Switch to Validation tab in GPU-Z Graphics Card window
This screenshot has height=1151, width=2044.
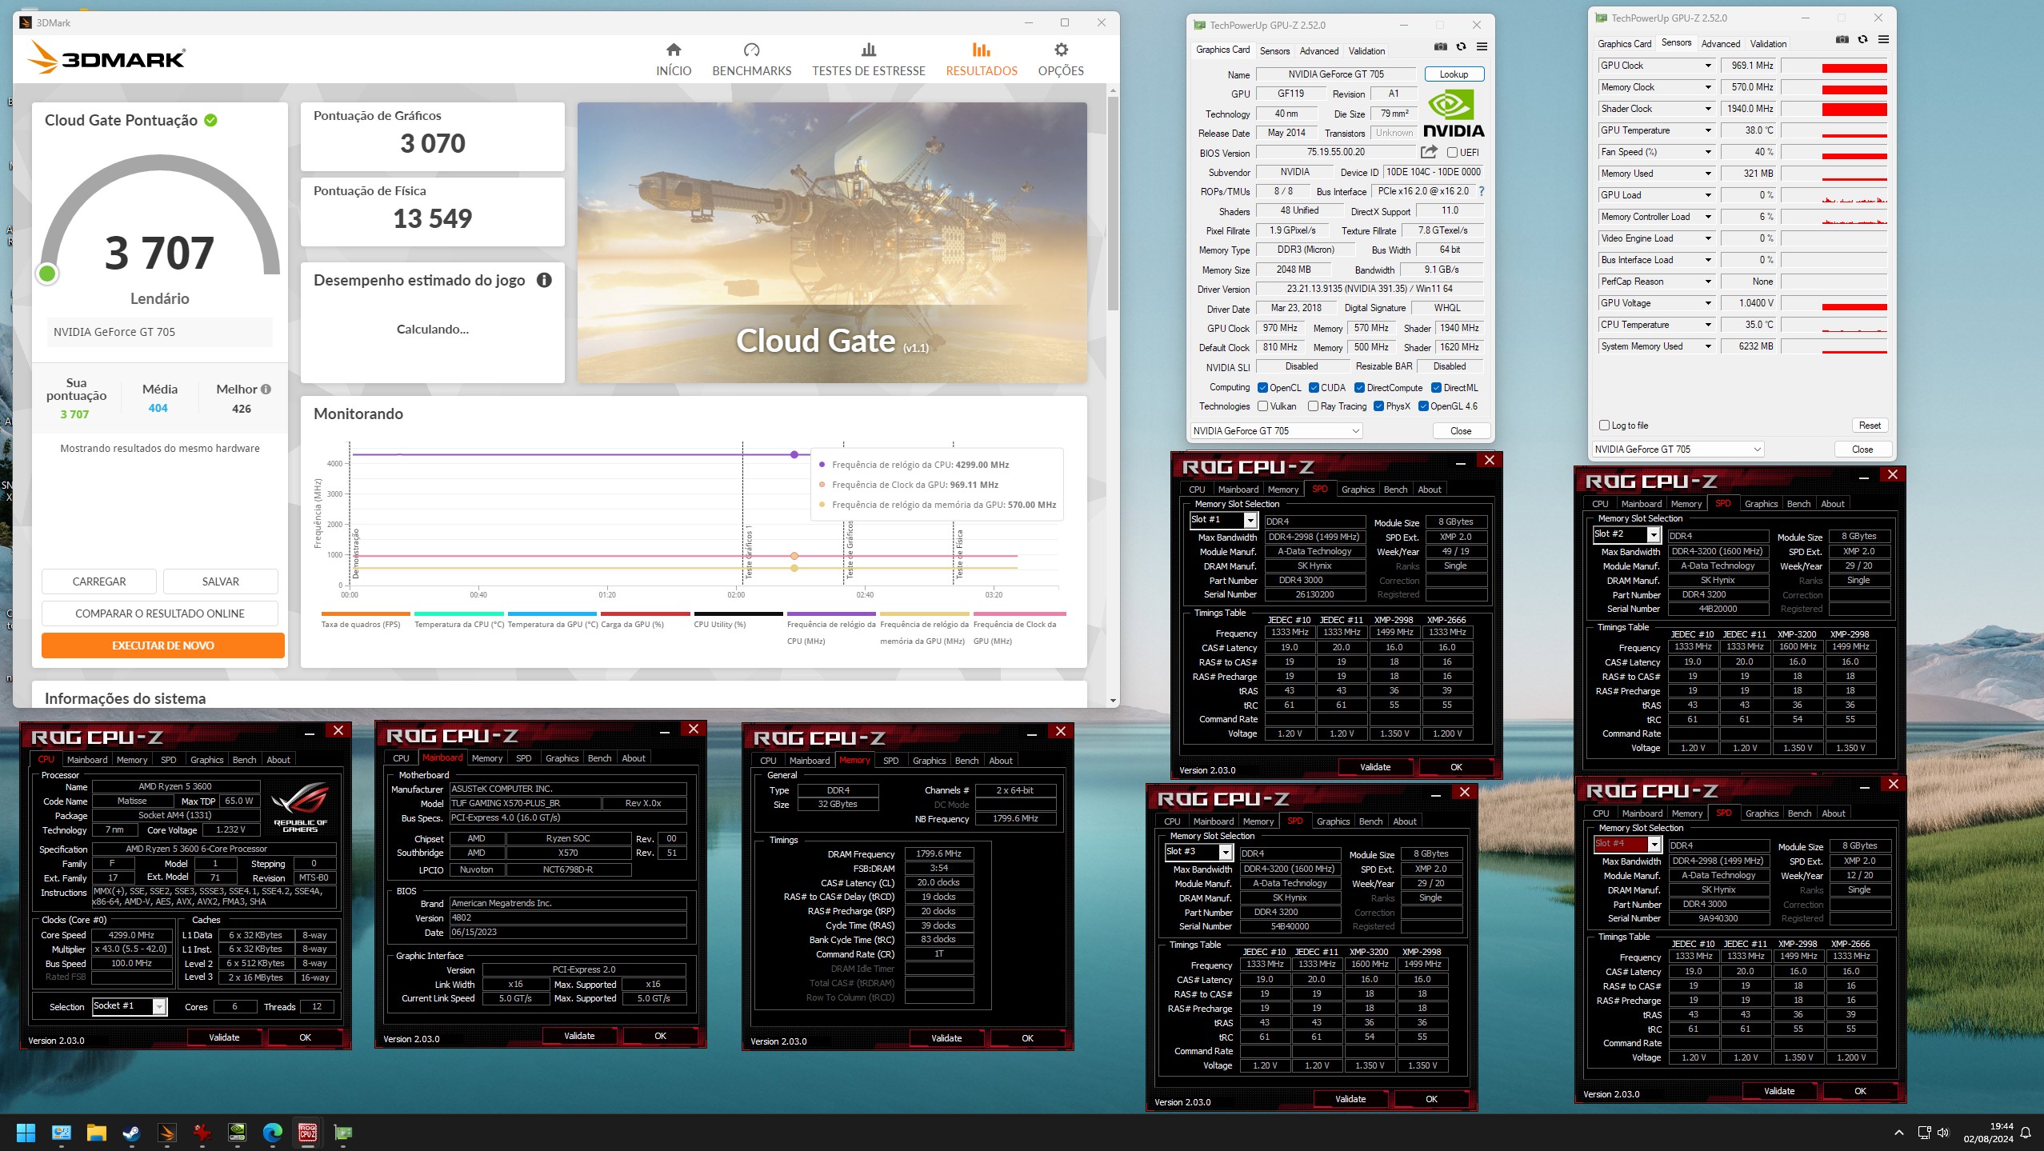(1366, 51)
